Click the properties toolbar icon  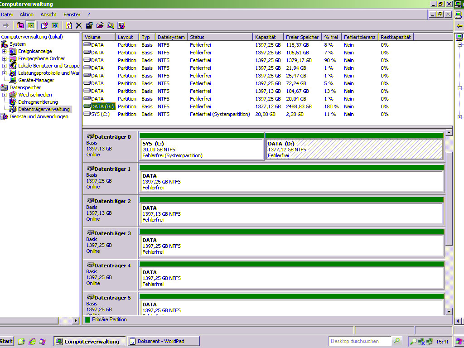click(89, 25)
